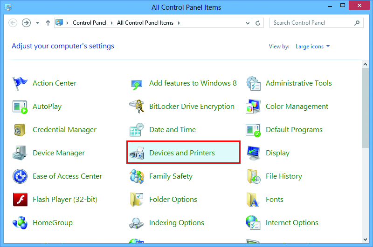Open the Flash Player red icon
Image resolution: width=373 pixels, height=247 pixels.
point(20,199)
